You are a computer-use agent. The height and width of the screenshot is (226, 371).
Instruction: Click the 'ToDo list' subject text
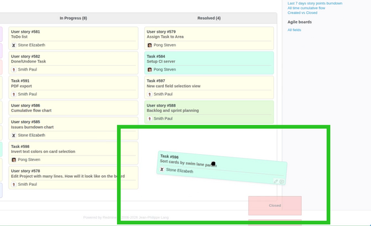click(19, 37)
